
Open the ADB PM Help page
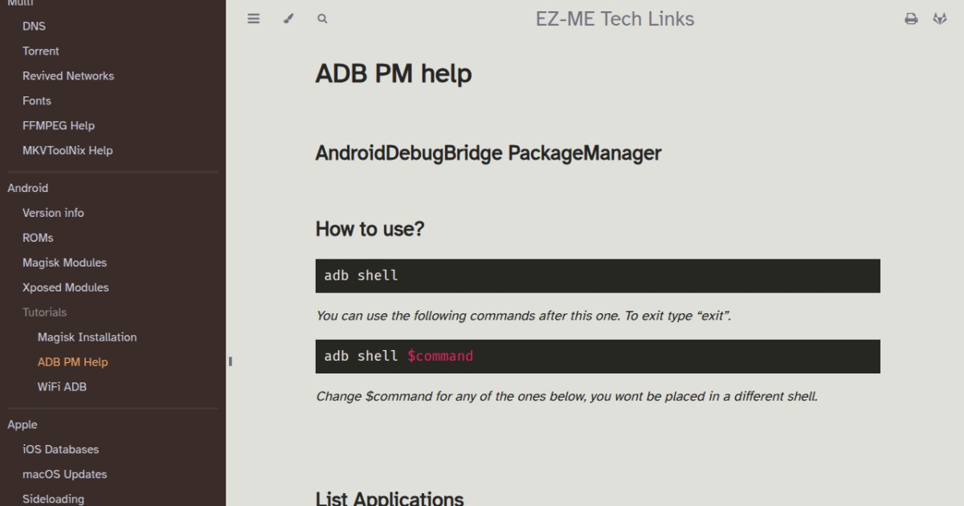(72, 362)
